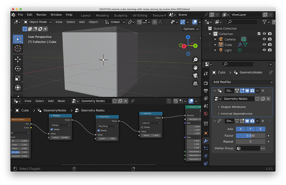The height and width of the screenshot is (185, 286).
Task: Toggle Light visibility eye in outliner
Action: click(x=264, y=50)
